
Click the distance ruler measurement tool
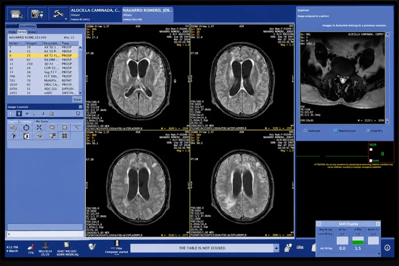coord(77,127)
